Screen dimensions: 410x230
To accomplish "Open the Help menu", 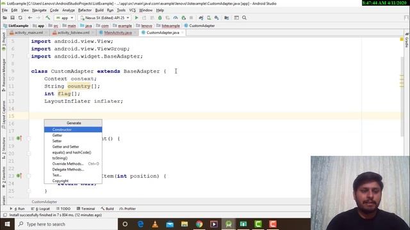I will tap(160, 10).
